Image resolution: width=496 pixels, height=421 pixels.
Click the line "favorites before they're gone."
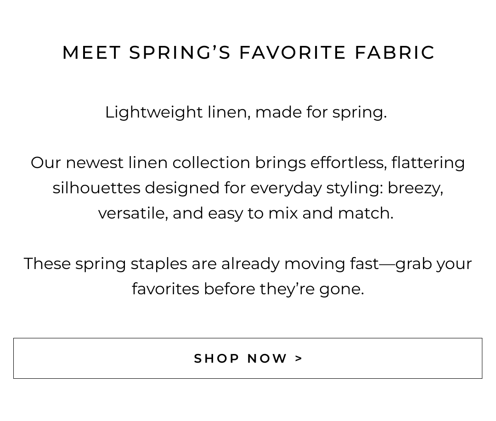(248, 289)
